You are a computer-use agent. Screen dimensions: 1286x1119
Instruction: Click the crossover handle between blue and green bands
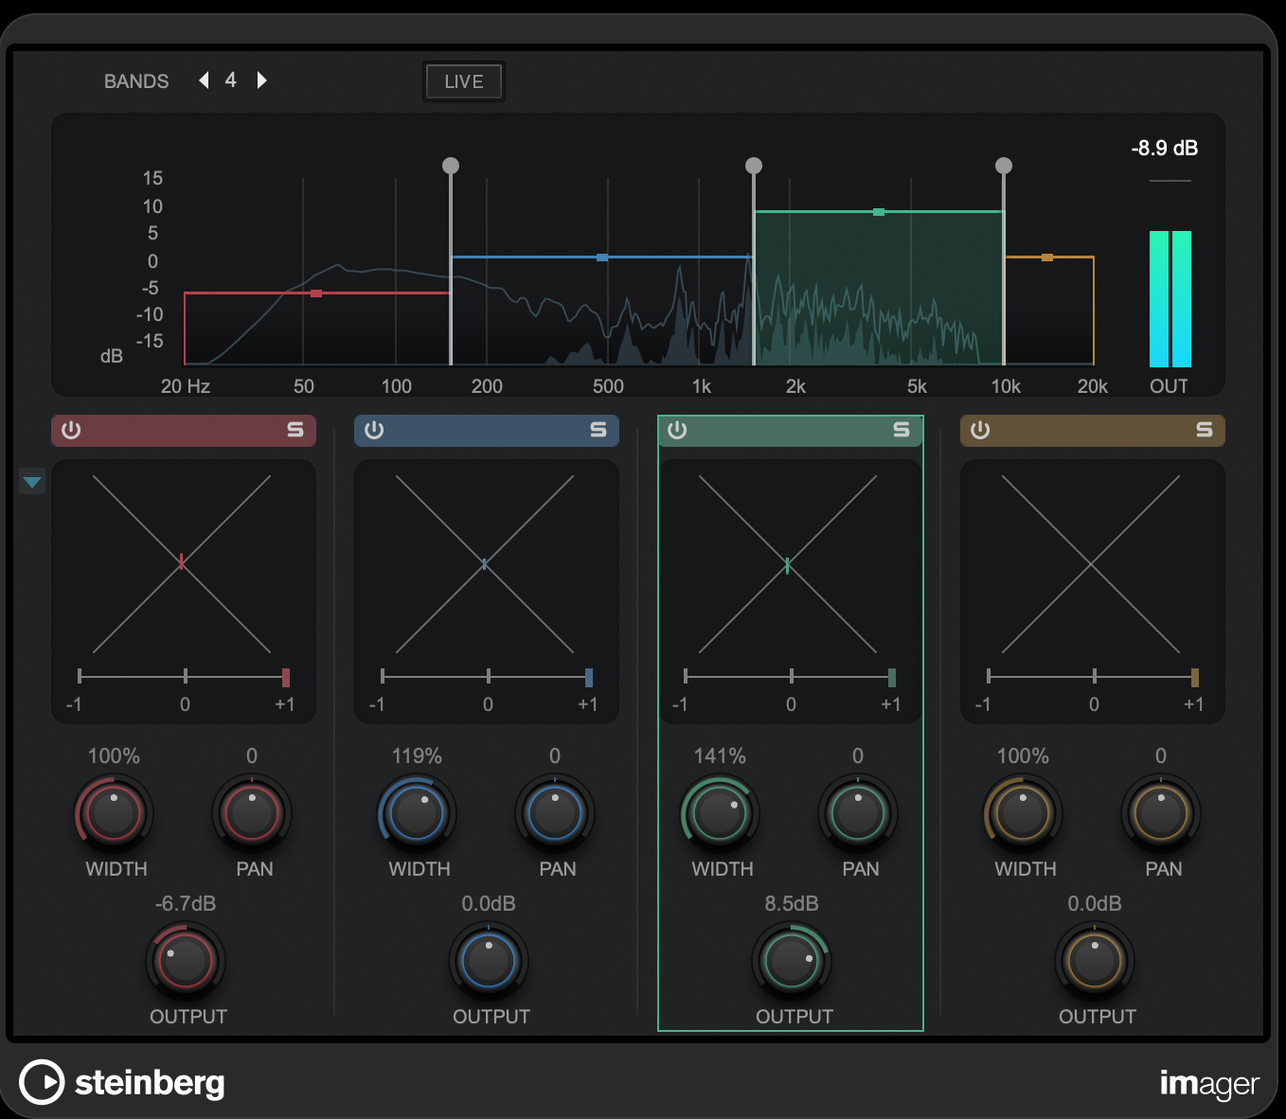click(754, 166)
